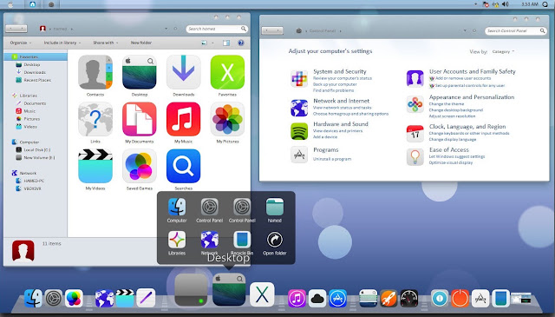This screenshot has height=317, width=555.
Task: Expand address bar history in explorer window
Action: point(166,29)
